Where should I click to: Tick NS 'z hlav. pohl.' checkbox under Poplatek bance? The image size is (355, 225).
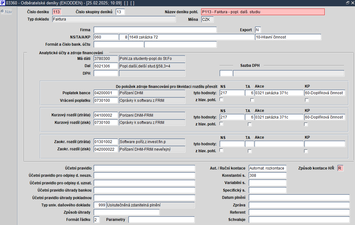(221, 99)
